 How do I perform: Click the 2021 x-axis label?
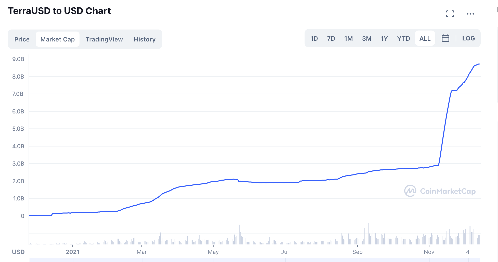pos(73,252)
